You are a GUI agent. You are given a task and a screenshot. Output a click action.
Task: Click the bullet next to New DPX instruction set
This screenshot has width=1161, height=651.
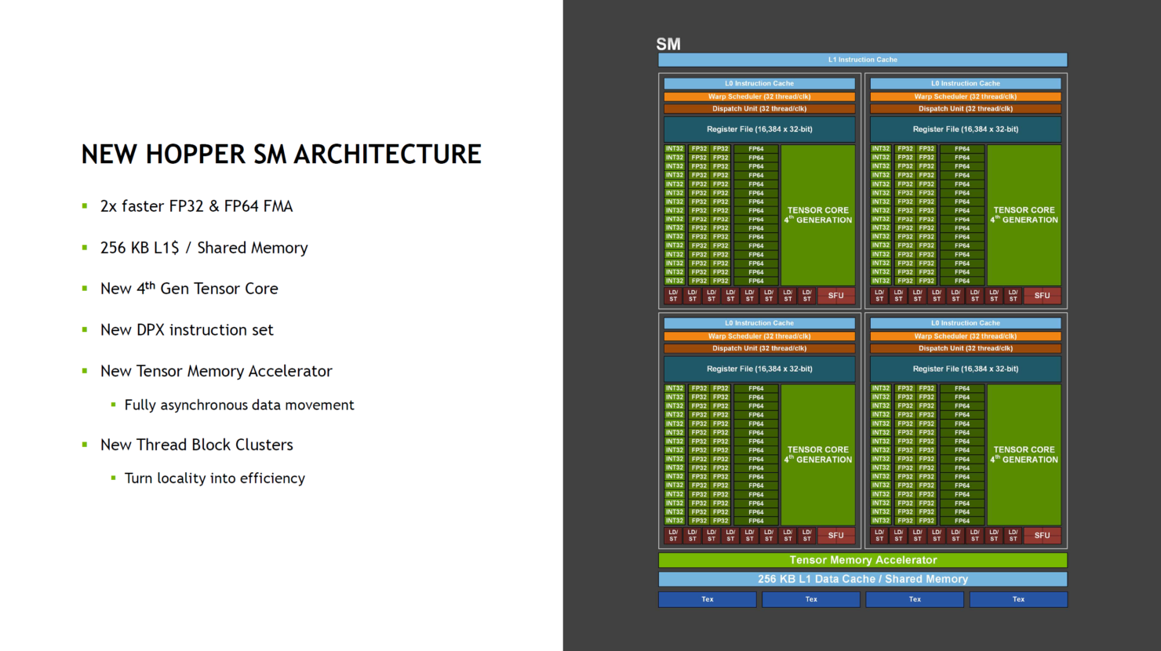coord(84,329)
